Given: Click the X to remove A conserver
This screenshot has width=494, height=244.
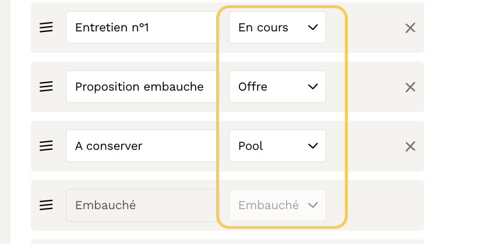Looking at the screenshot, I should coord(410,146).
